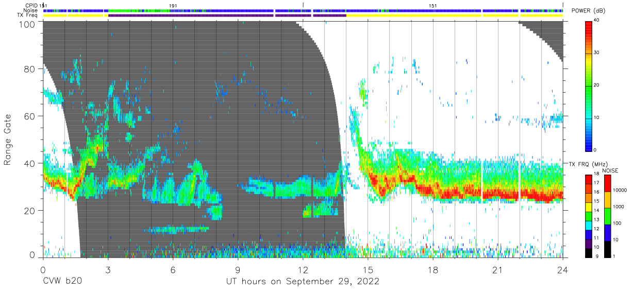633x292 pixels.
Task: Select the 1000 tick on noise scale
Action: (x=619, y=207)
